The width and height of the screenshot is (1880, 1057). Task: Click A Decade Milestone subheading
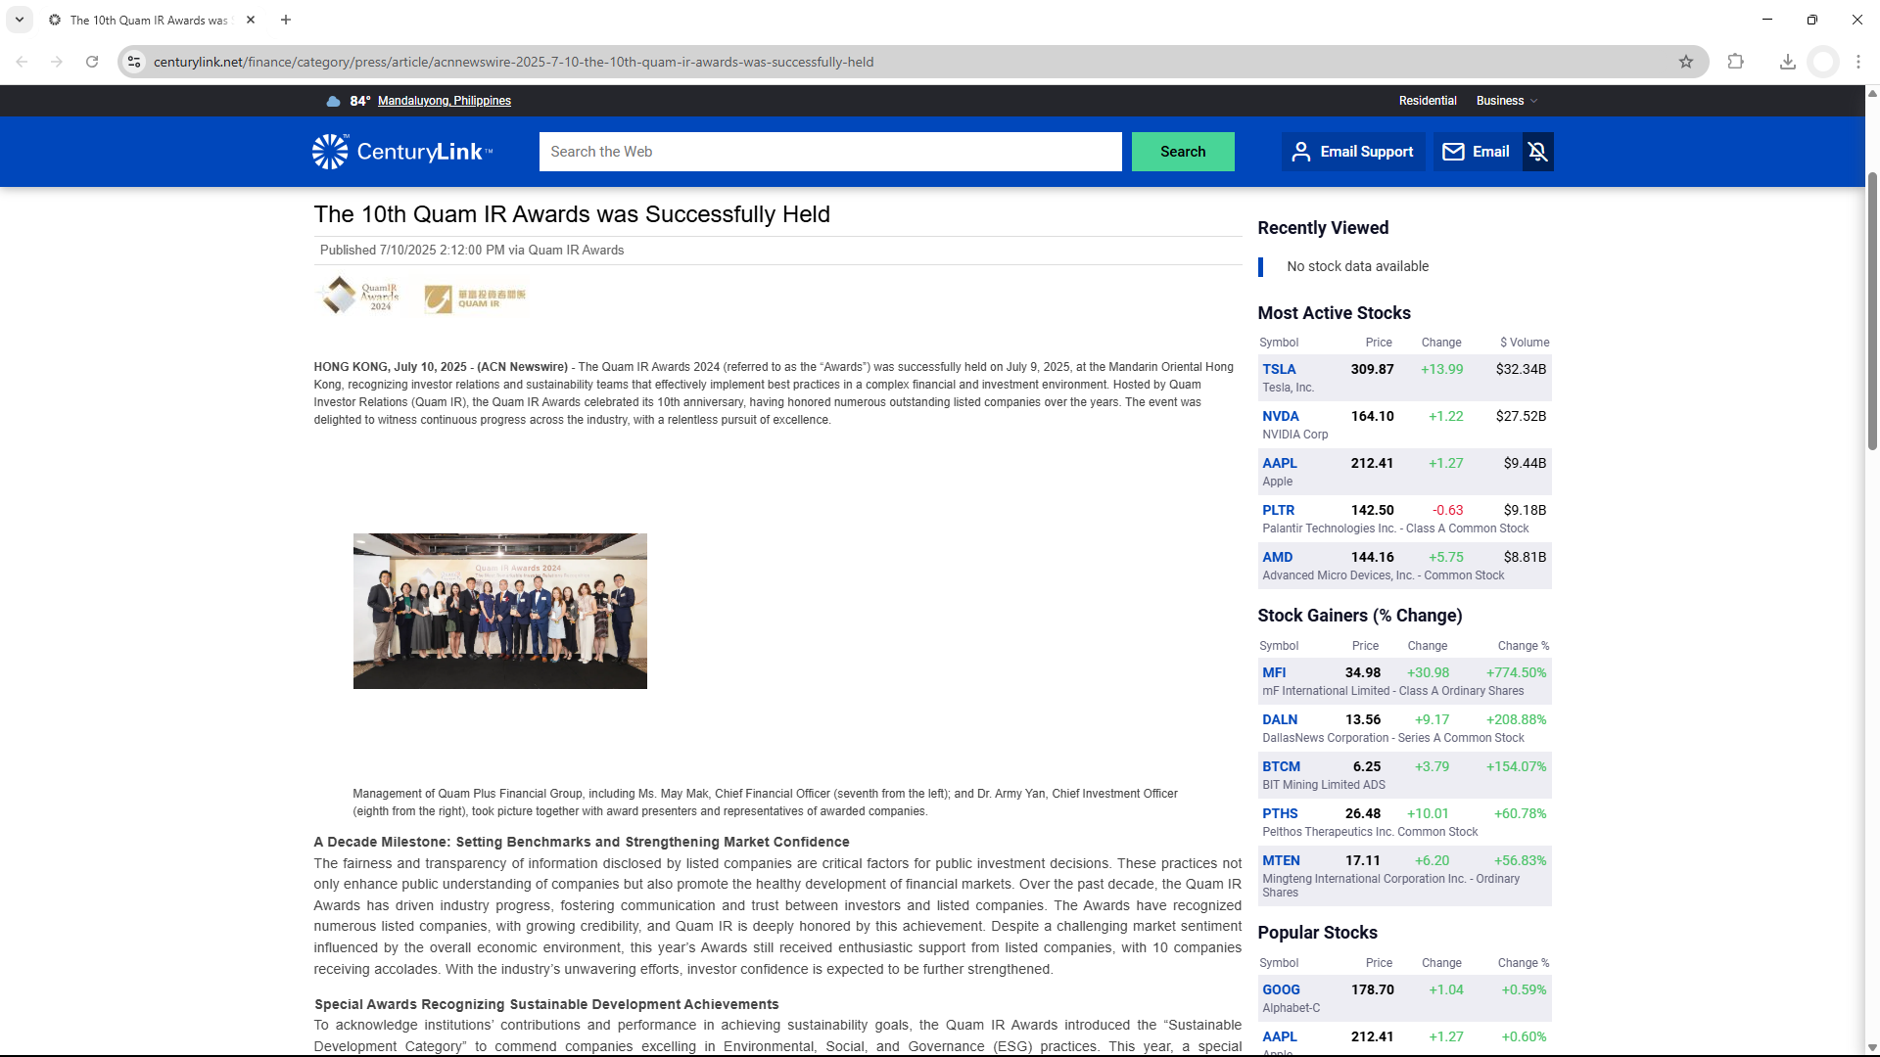582,842
